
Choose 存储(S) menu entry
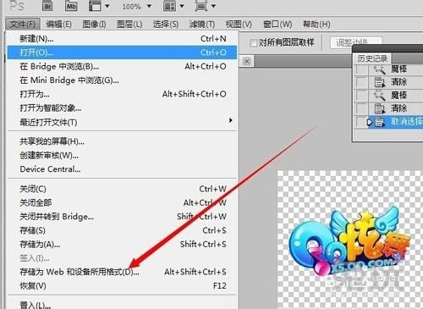[x=122, y=230]
